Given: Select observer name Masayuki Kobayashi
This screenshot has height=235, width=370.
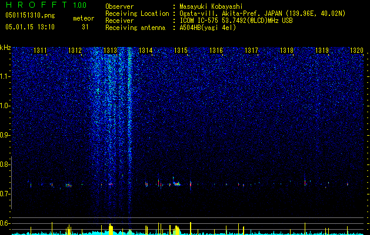Looking at the screenshot, I should pos(211,6).
